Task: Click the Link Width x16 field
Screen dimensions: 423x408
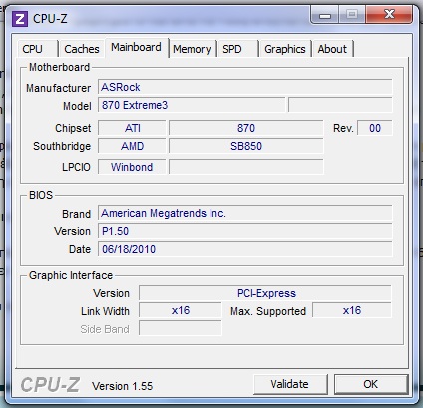Action: click(x=180, y=311)
